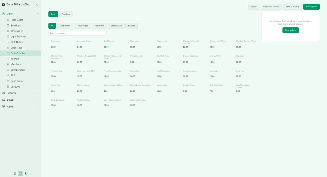The width and height of the screenshot is (327, 177).
Task: Select Double Espresso product
Action: 194,59
